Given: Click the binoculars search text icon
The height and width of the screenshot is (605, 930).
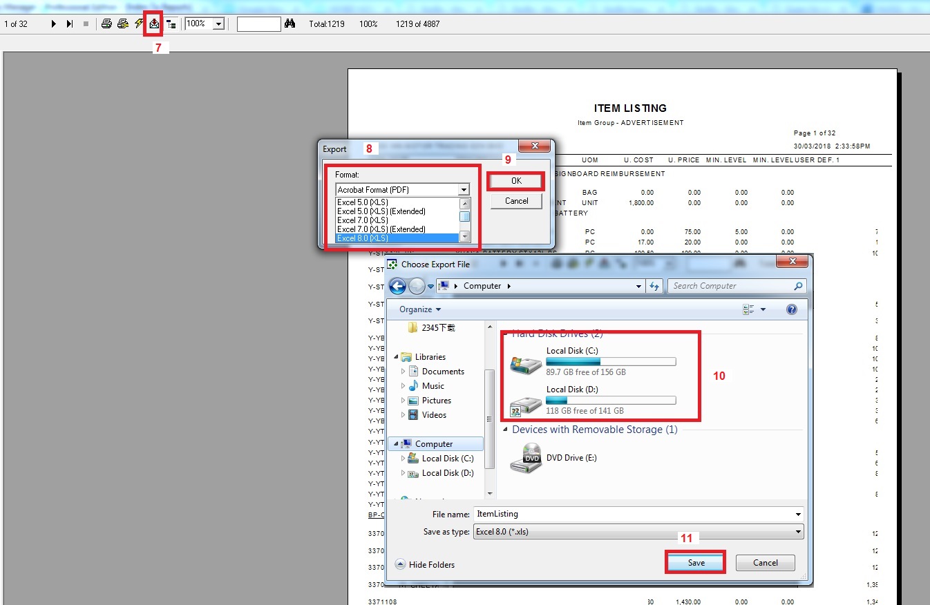Looking at the screenshot, I should click(290, 23).
